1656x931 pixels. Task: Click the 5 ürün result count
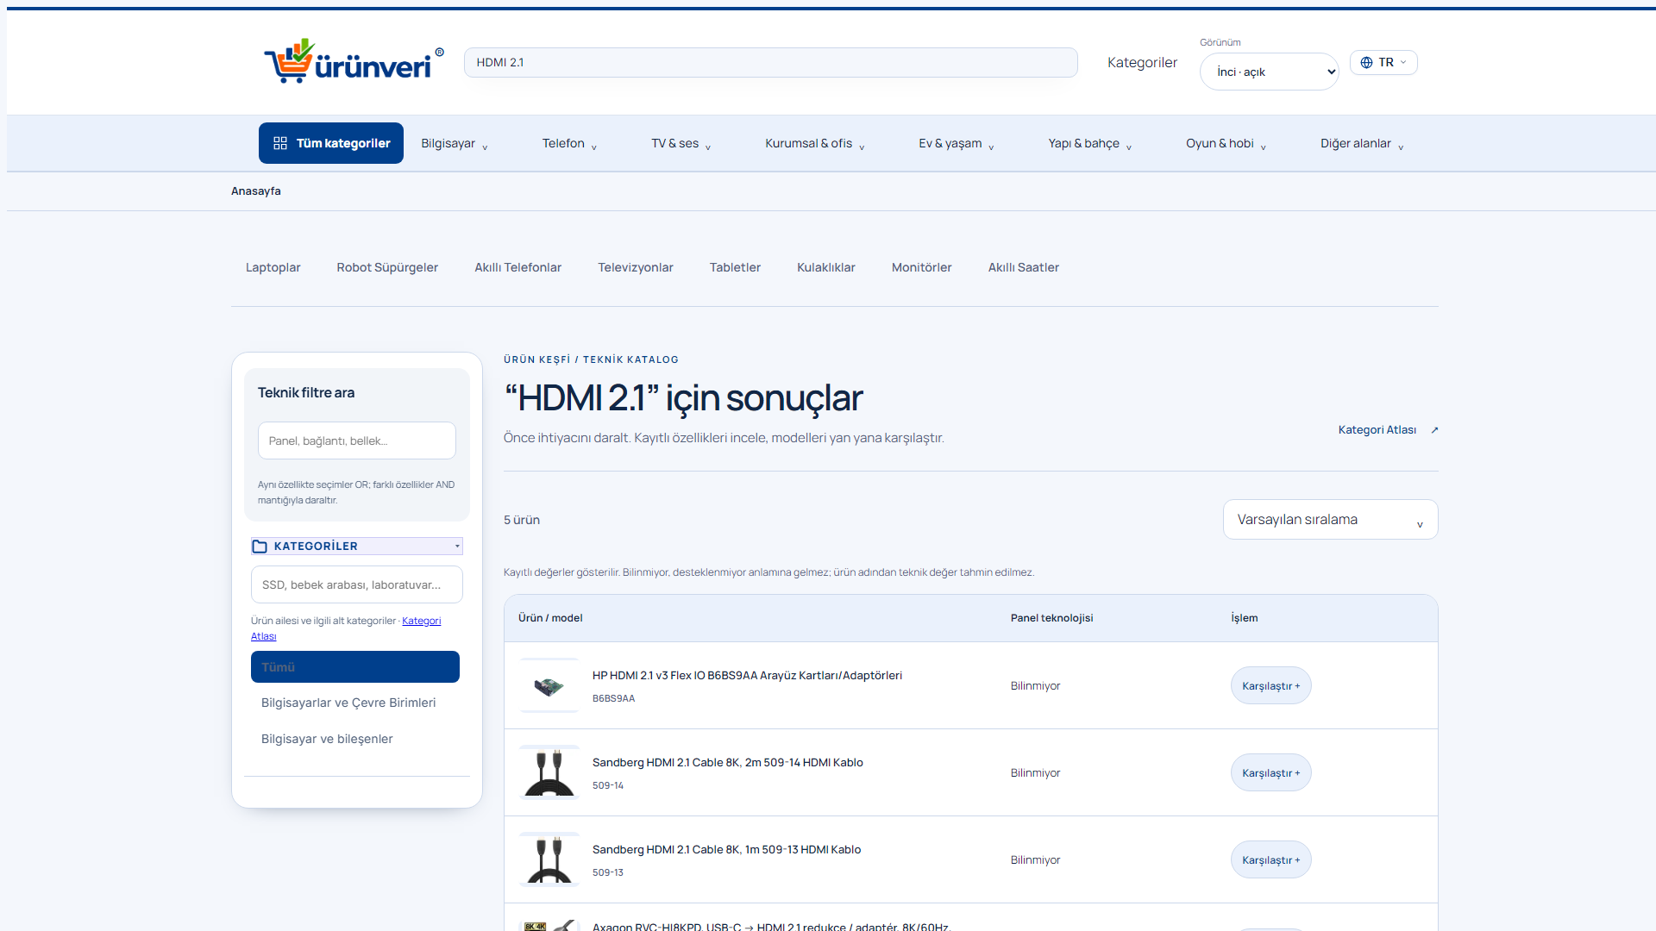(522, 520)
